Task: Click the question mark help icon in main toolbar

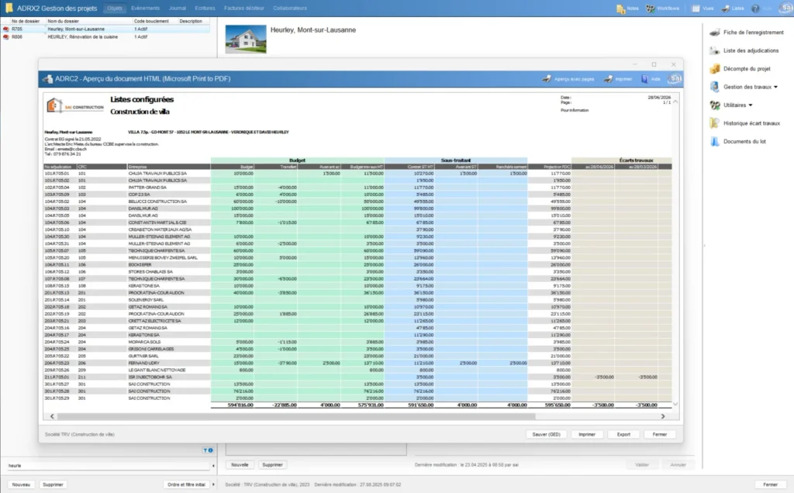Action: click(755, 9)
